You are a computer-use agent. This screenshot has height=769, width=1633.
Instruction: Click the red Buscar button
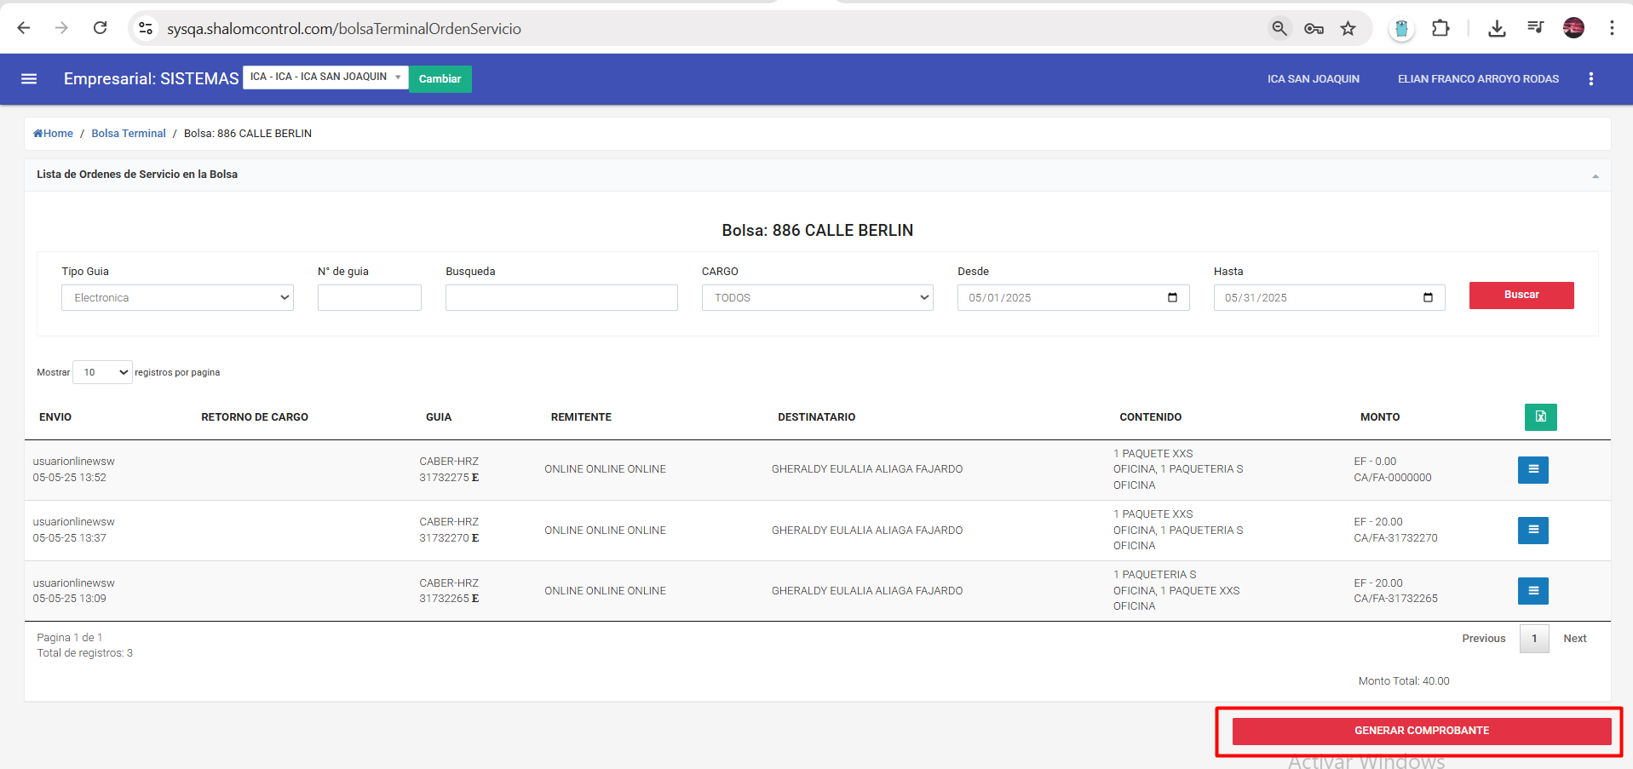tap(1521, 296)
